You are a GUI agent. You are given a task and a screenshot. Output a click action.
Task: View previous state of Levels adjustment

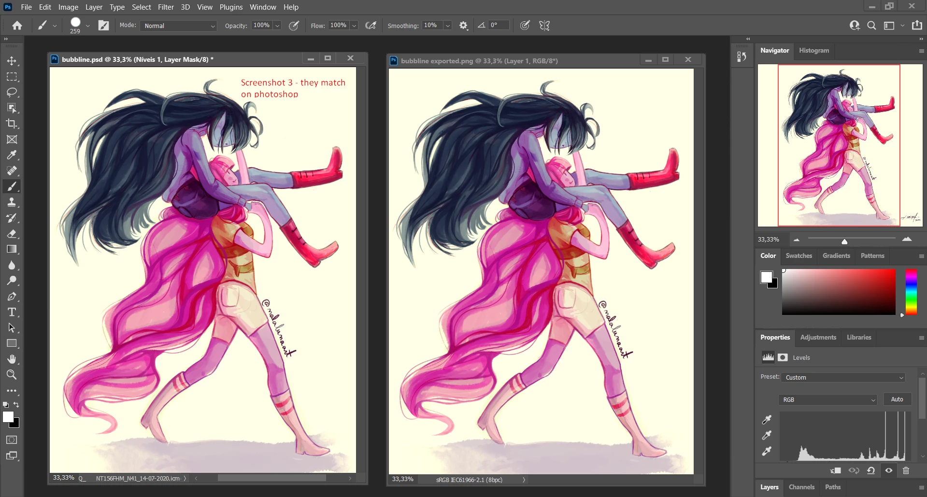coord(854,470)
